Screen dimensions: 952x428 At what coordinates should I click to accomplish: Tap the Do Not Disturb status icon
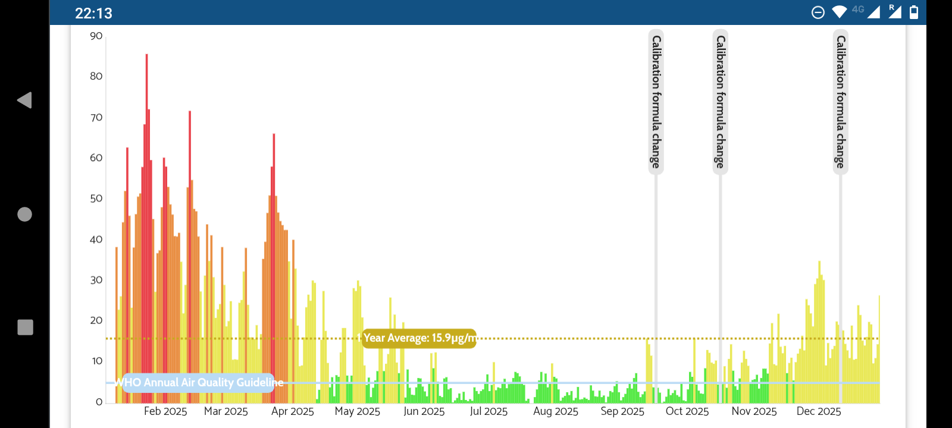pos(818,12)
